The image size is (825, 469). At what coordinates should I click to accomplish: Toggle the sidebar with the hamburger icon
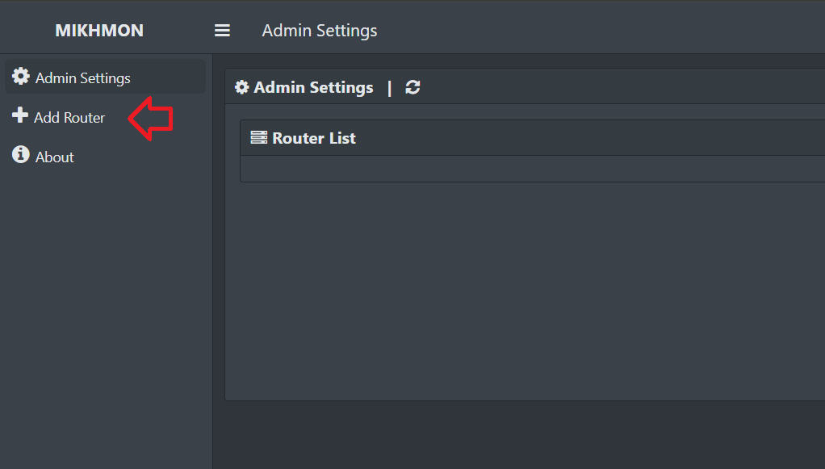pos(222,31)
